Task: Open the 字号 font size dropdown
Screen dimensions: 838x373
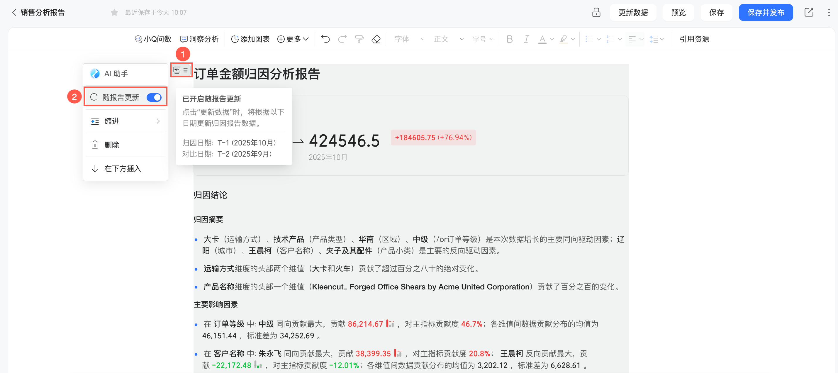Action: click(483, 39)
